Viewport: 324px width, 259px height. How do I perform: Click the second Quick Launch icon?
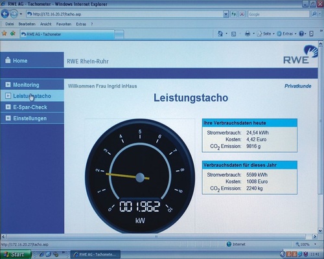[x=49, y=254]
